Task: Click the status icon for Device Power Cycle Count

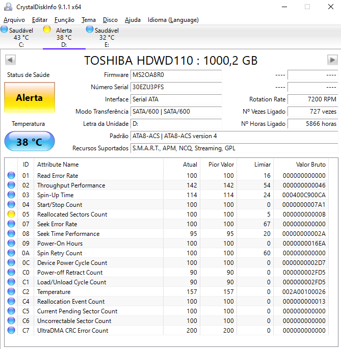Action: pyautogui.click(x=11, y=262)
